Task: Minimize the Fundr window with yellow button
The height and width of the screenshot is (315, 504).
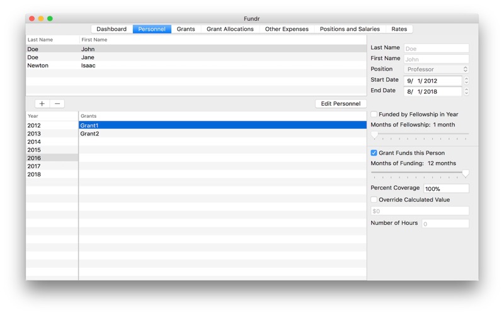Action: [x=41, y=19]
